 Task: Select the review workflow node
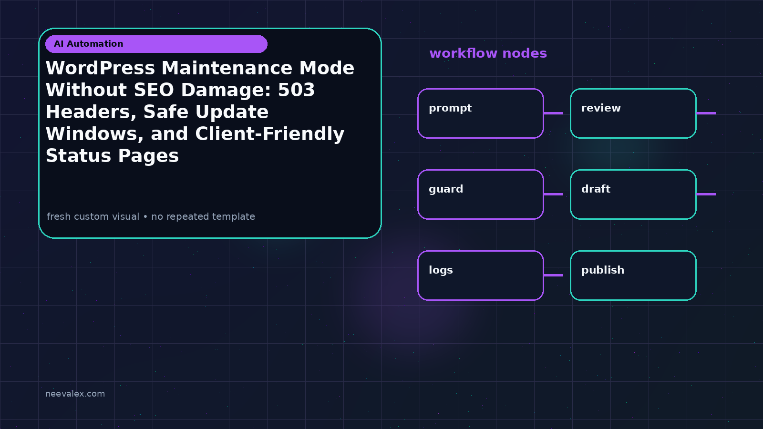tap(633, 113)
